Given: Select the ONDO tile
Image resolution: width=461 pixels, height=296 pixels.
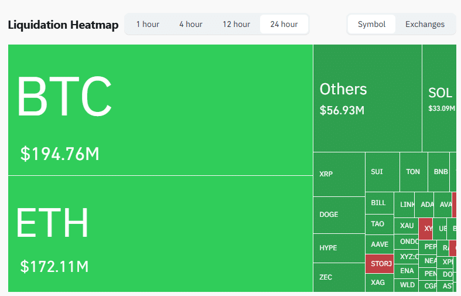Looking at the screenshot, I should pyautogui.click(x=406, y=242).
